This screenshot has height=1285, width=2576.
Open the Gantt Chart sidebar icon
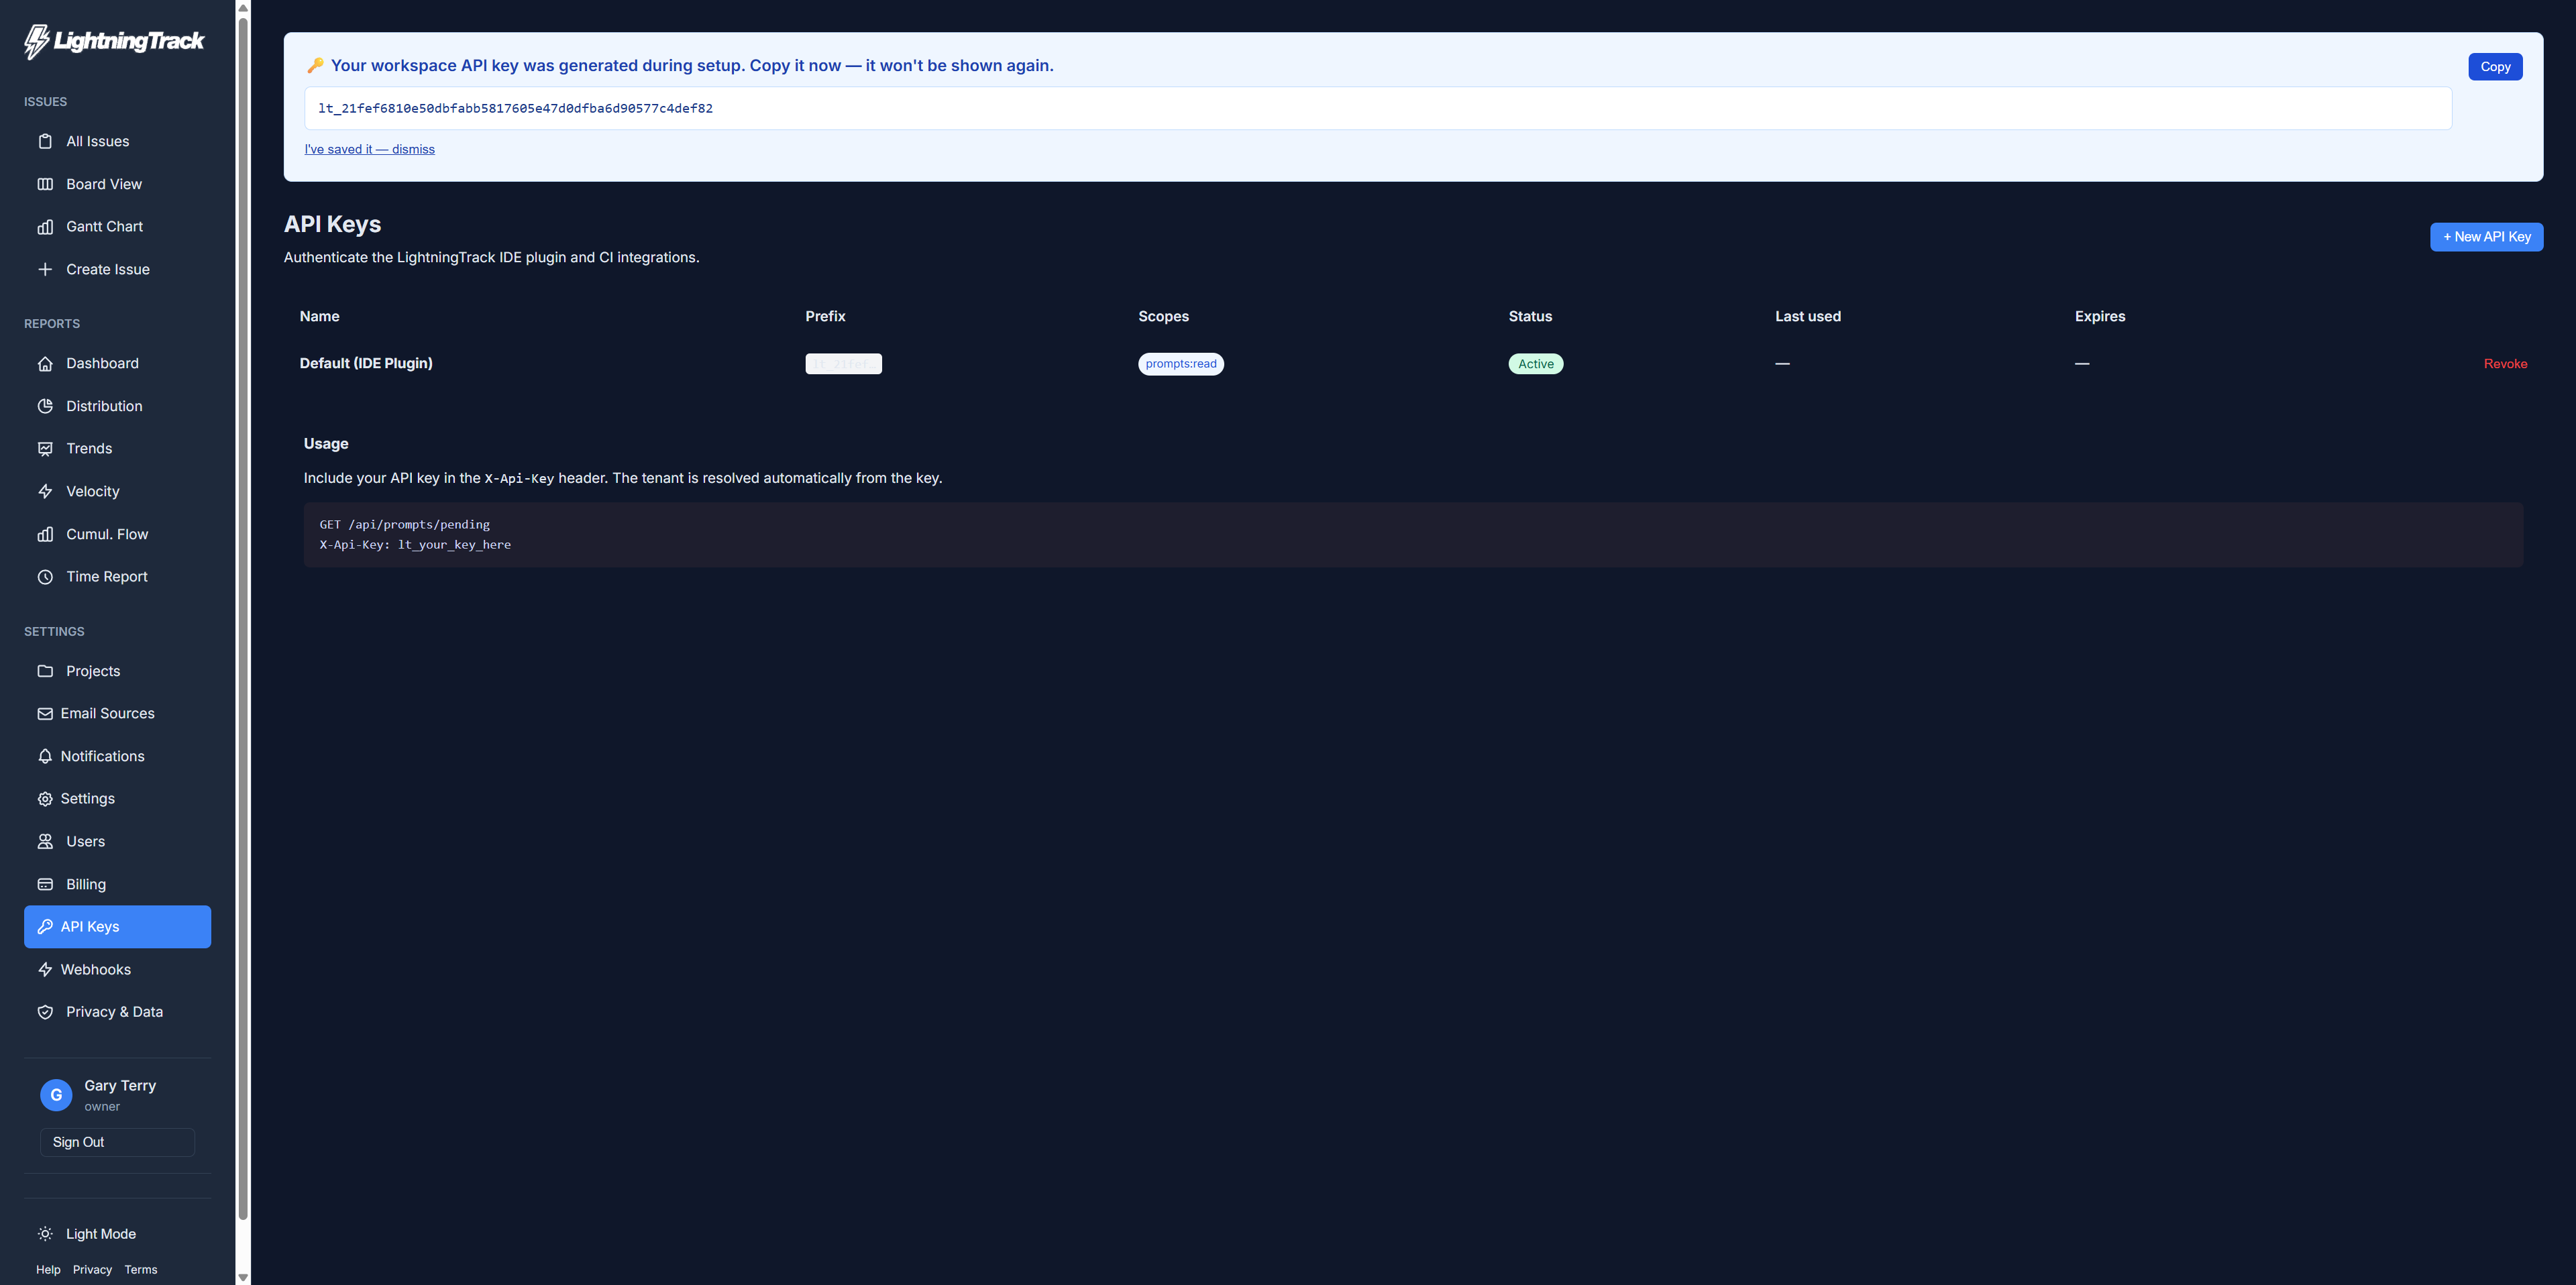[45, 226]
